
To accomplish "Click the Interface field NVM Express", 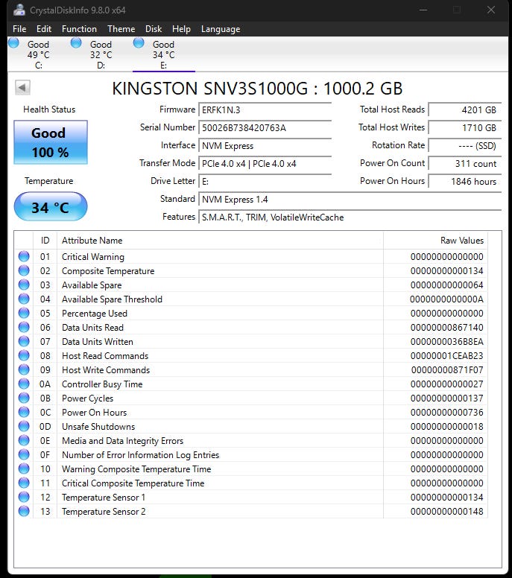I will point(265,145).
